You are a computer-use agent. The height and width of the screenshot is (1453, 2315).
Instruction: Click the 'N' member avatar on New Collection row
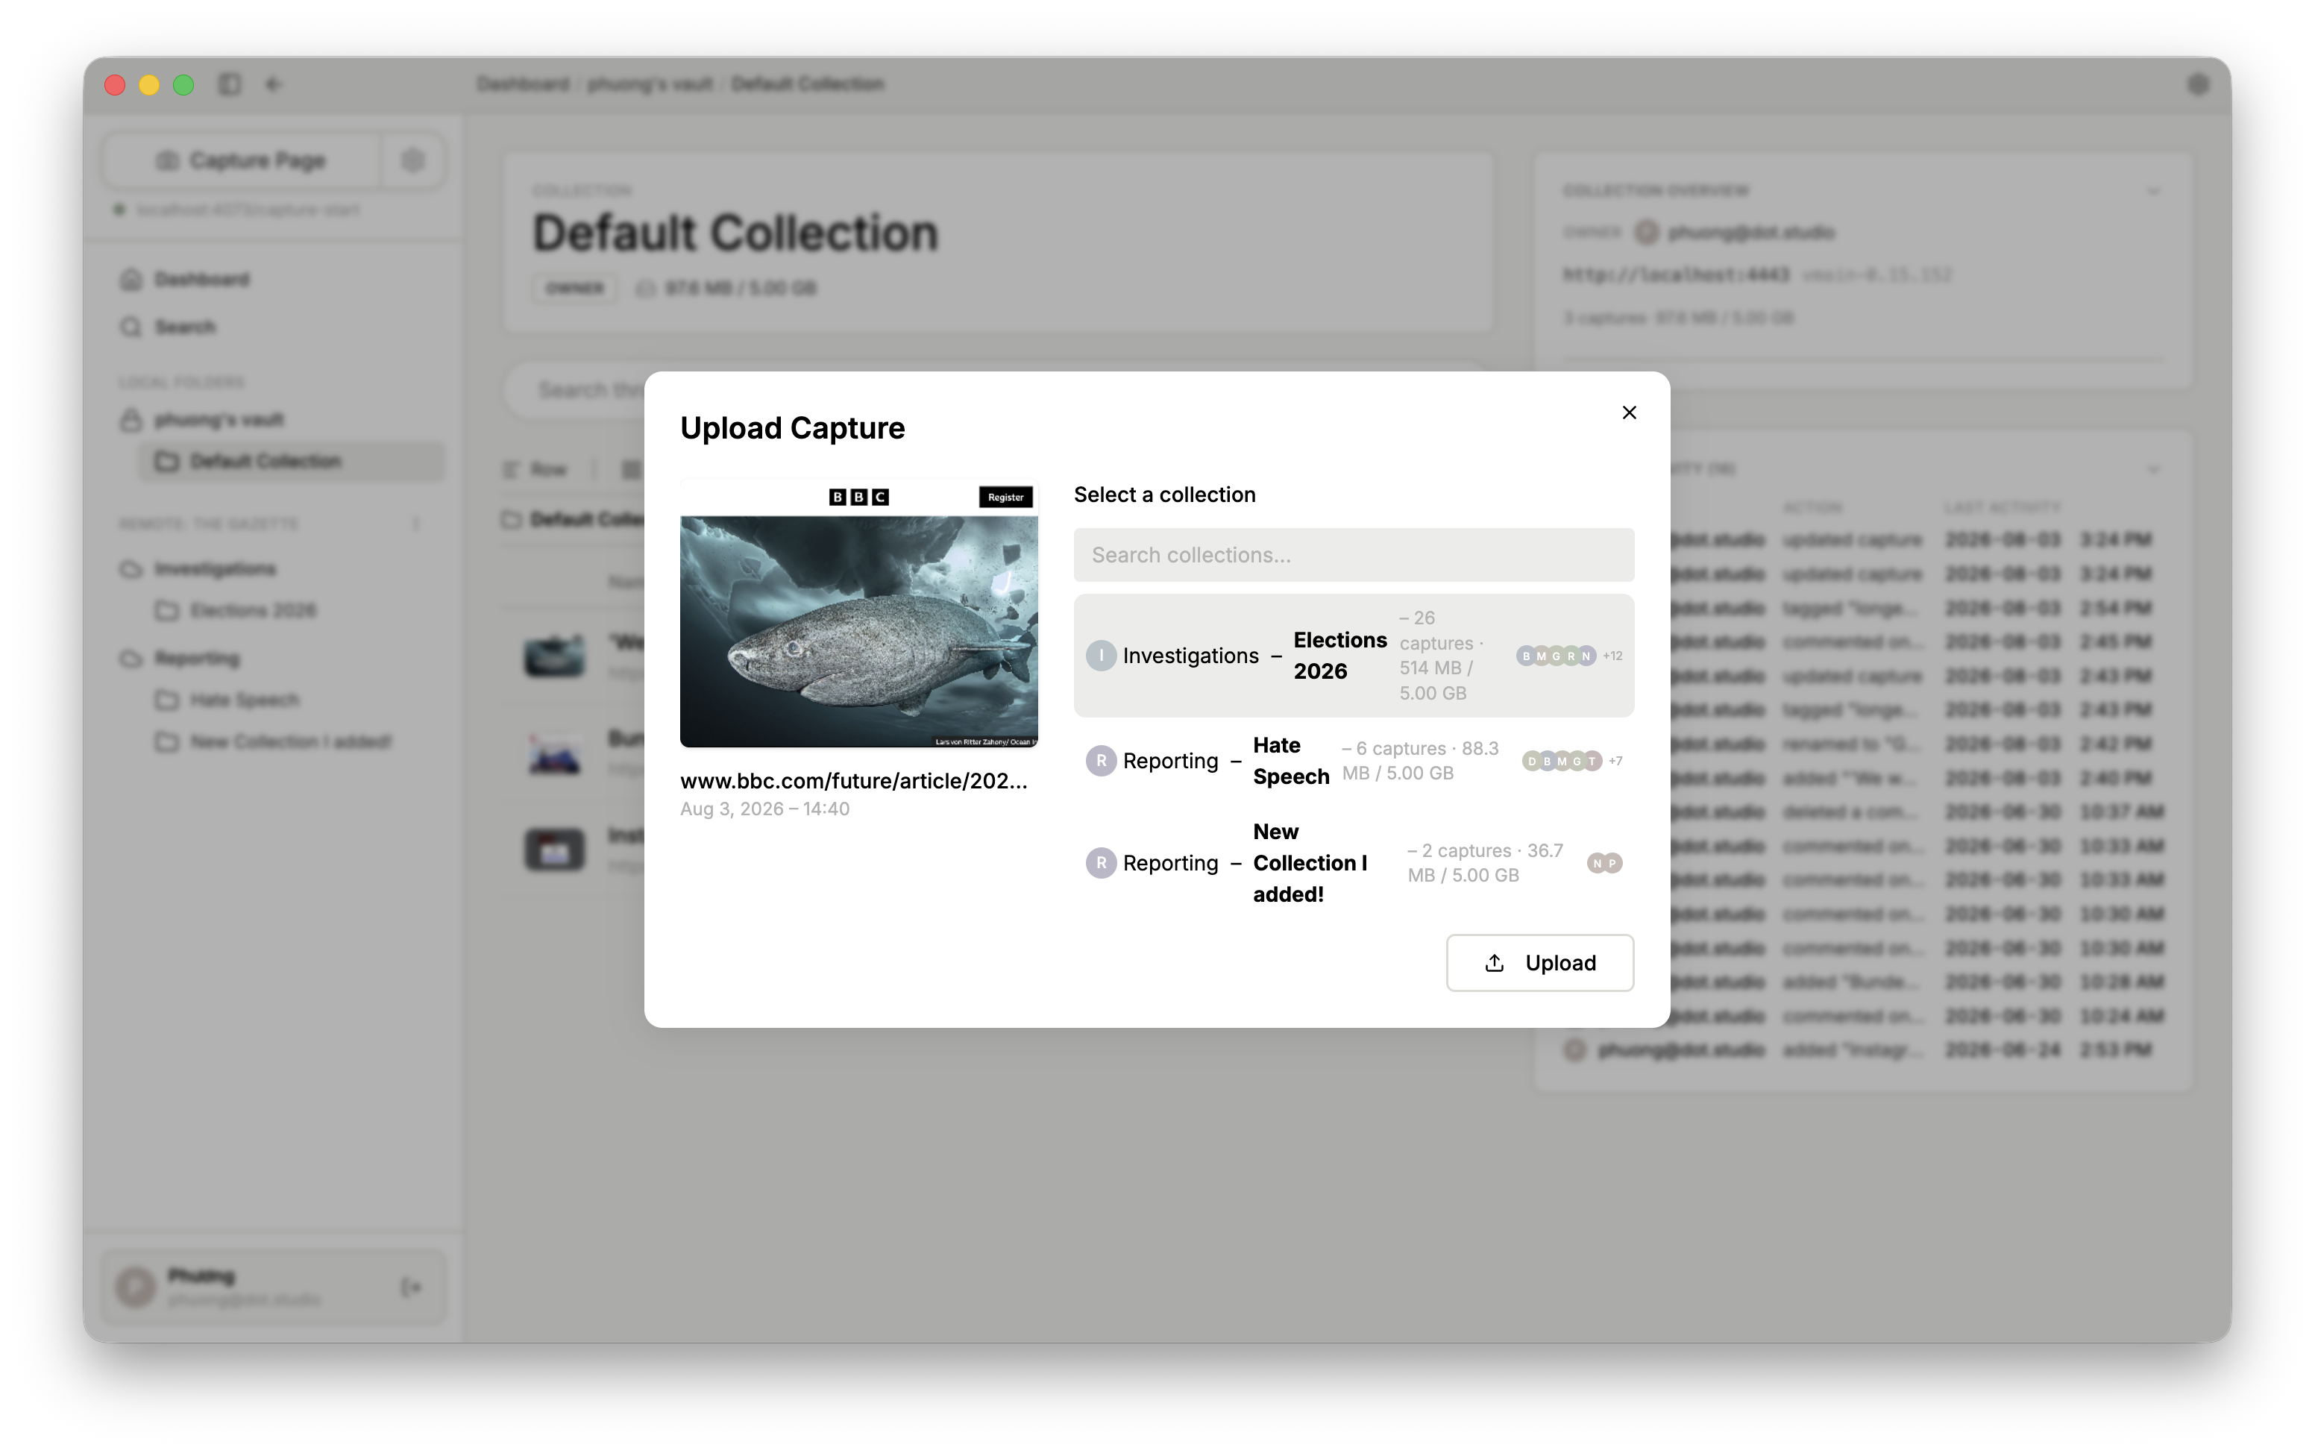[x=1597, y=863]
